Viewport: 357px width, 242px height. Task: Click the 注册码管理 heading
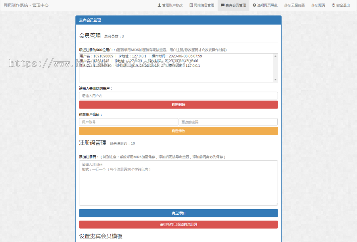[93, 143]
